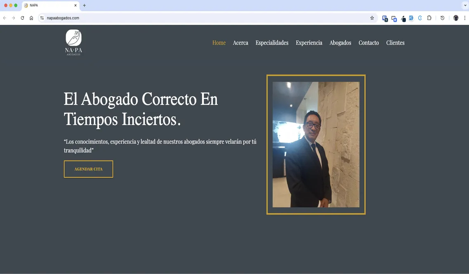Open the blue document extension icon
The image size is (469, 274).
[x=411, y=18]
